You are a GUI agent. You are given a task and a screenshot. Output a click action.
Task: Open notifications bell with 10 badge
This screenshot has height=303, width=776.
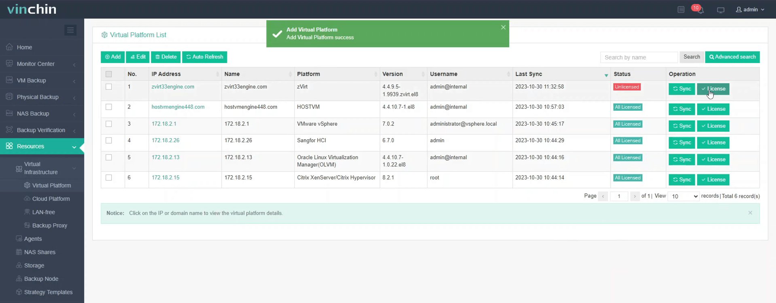tap(700, 10)
